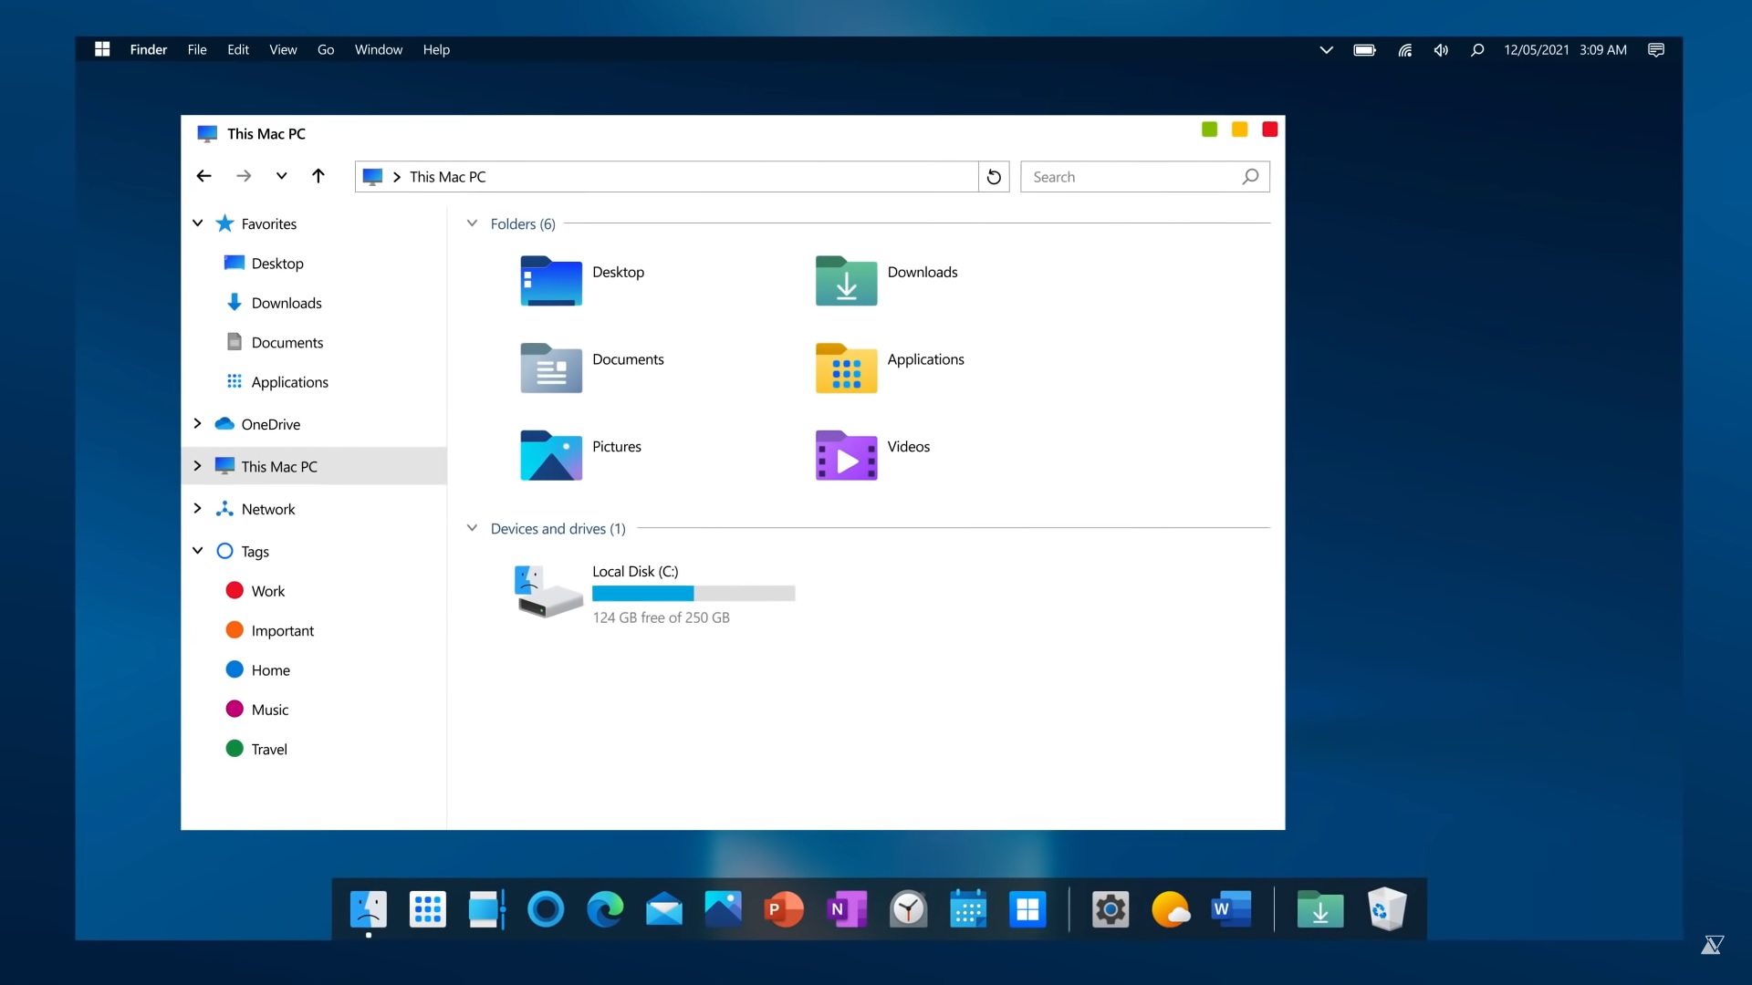
Task: Open the View menu
Action: tap(283, 50)
